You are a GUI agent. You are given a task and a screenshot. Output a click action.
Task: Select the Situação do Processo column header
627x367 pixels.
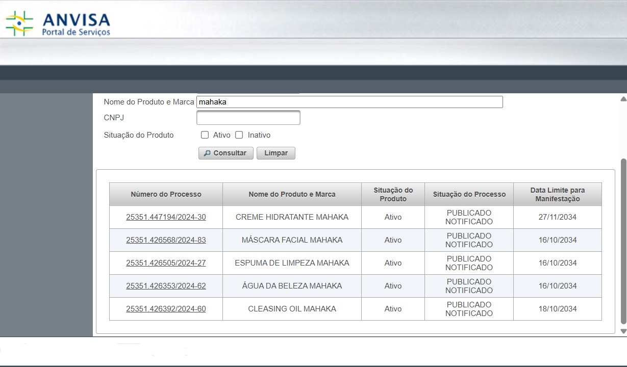(x=469, y=194)
